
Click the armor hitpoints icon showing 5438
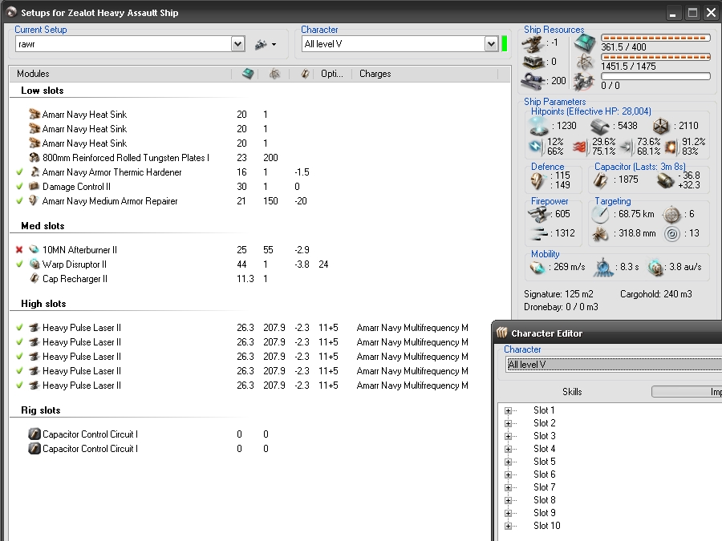(599, 126)
